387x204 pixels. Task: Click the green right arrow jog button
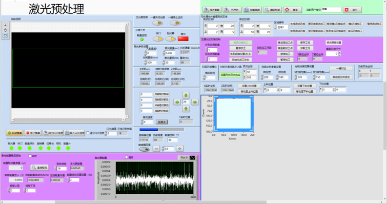click(x=195, y=102)
